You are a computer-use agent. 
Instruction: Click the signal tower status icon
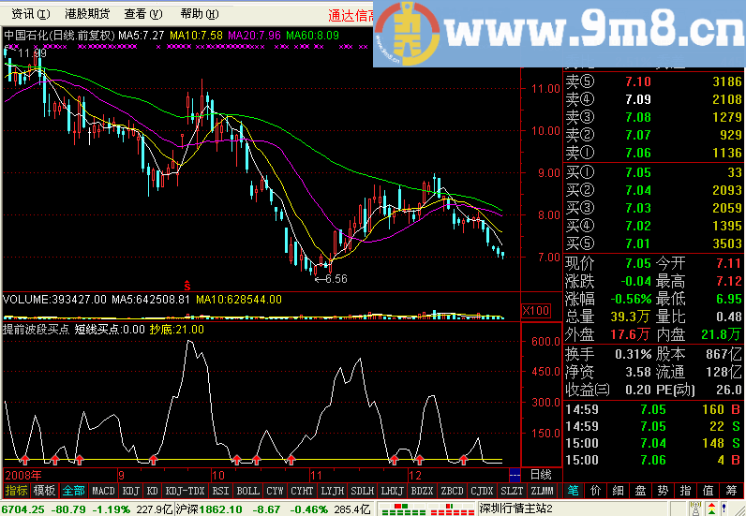coord(695,509)
